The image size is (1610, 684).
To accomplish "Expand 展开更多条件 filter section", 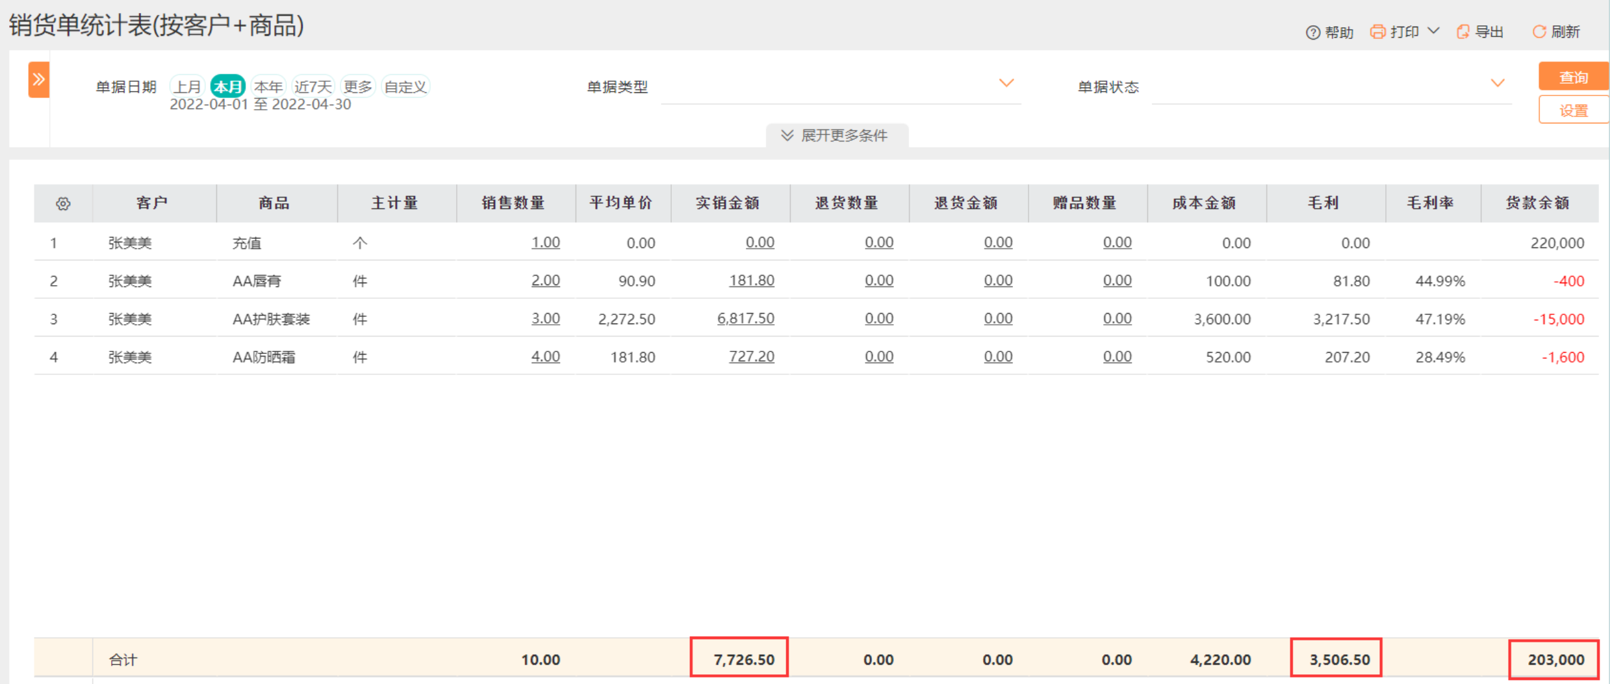I will pyautogui.click(x=836, y=136).
